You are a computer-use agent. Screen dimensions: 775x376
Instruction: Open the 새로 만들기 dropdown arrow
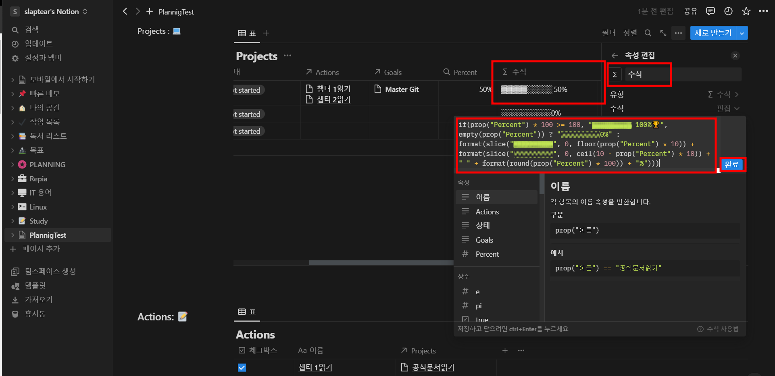(x=742, y=33)
